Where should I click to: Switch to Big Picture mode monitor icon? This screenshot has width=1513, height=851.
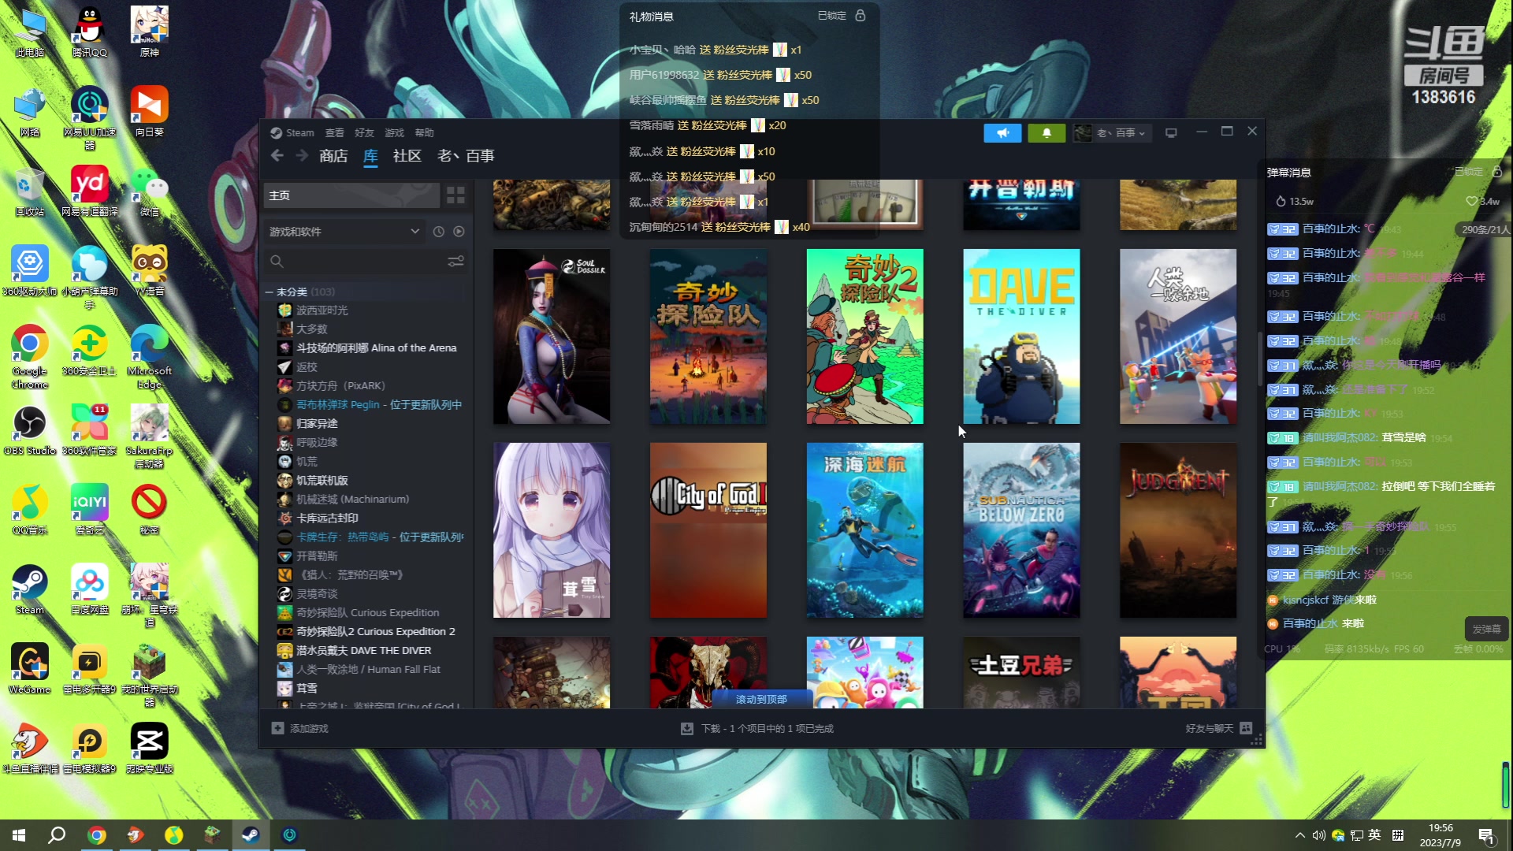(1171, 133)
